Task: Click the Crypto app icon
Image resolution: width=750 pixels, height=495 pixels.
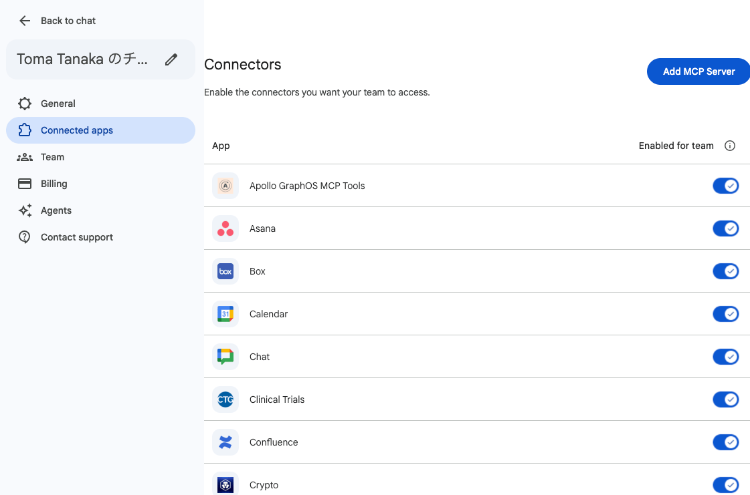Action: point(225,485)
